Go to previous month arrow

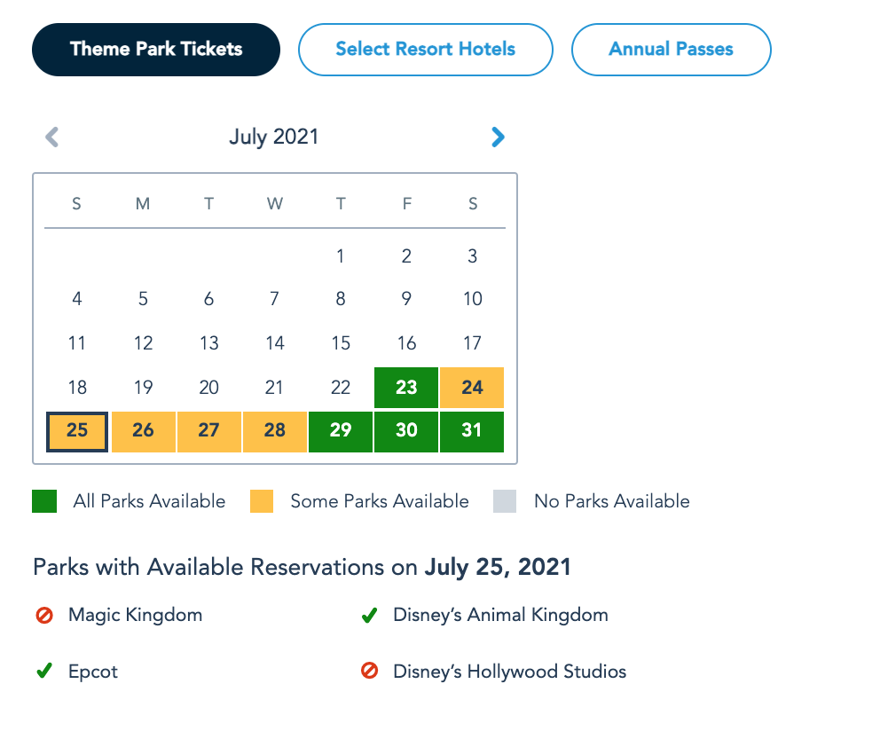coord(52,138)
